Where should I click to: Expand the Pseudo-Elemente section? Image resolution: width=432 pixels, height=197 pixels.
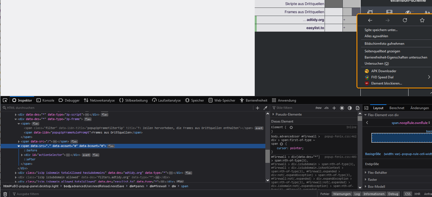tap(273, 114)
